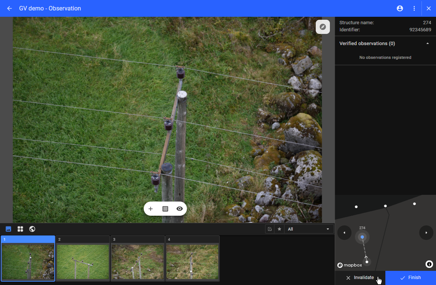Click the back arrow in header
This screenshot has height=285, width=436.
click(10, 8)
